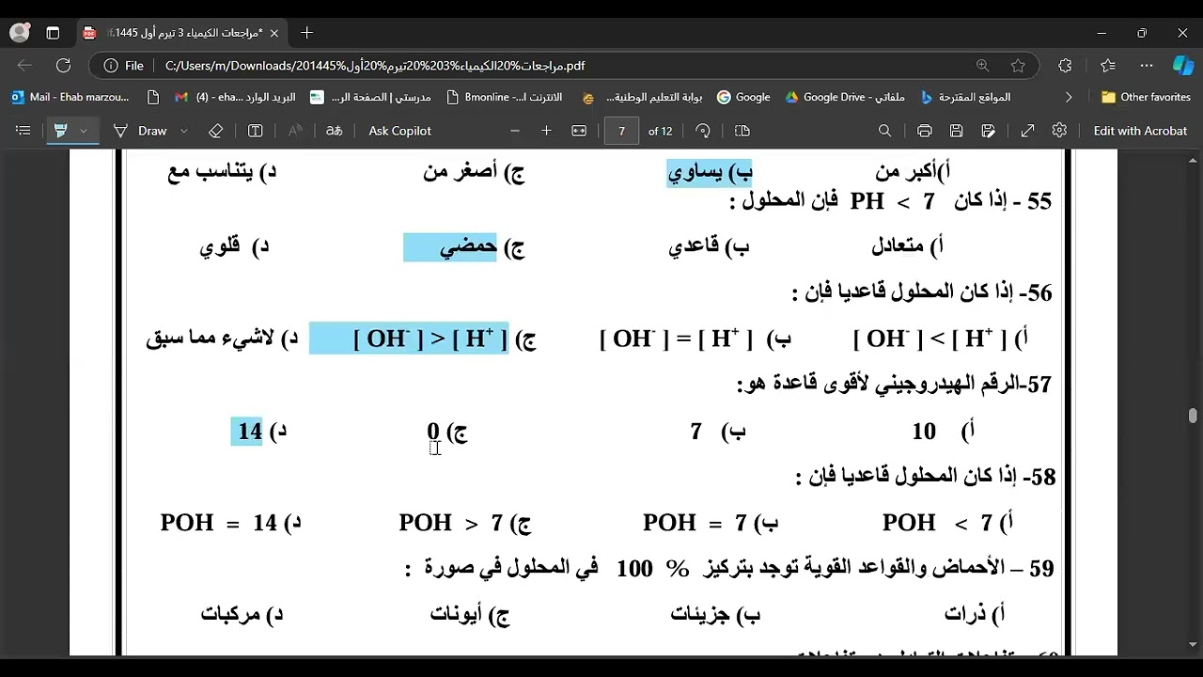Close the chemistry PDF tab
The width and height of the screenshot is (1203, 677).
pyautogui.click(x=273, y=33)
